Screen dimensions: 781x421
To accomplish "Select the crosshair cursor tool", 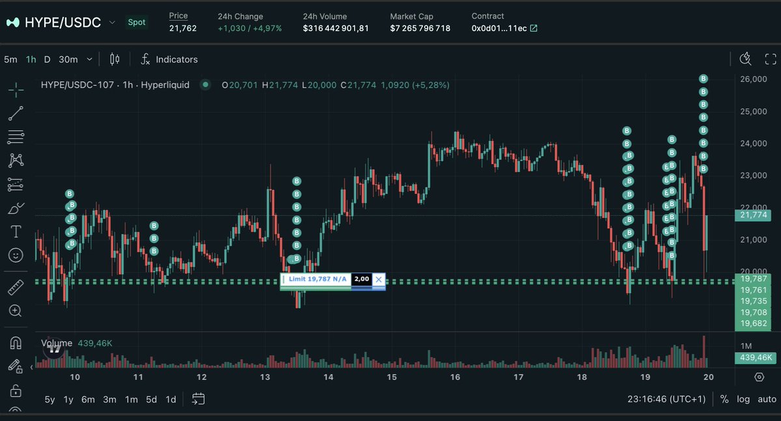I will pos(16,89).
